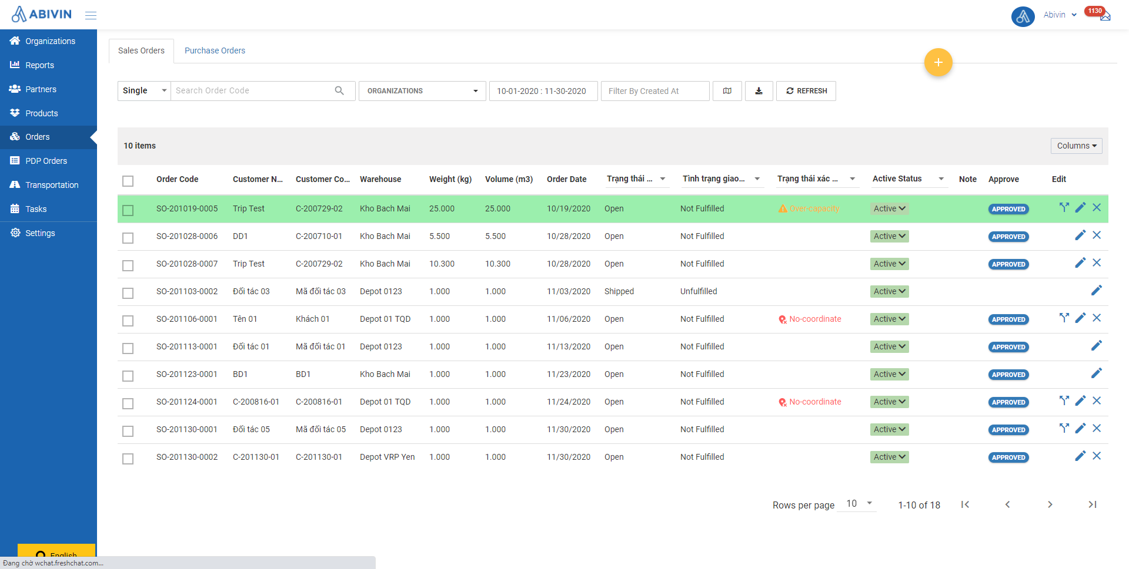This screenshot has width=1129, height=569.
Task: Edit order SO-201113-0001 pencil icon
Action: (x=1097, y=345)
